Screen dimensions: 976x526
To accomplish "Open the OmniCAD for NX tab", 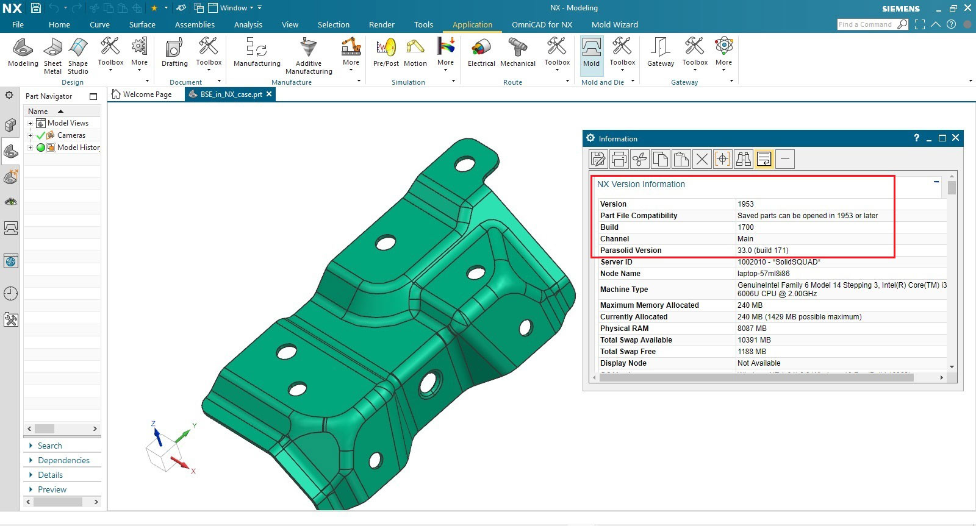I will 542,24.
